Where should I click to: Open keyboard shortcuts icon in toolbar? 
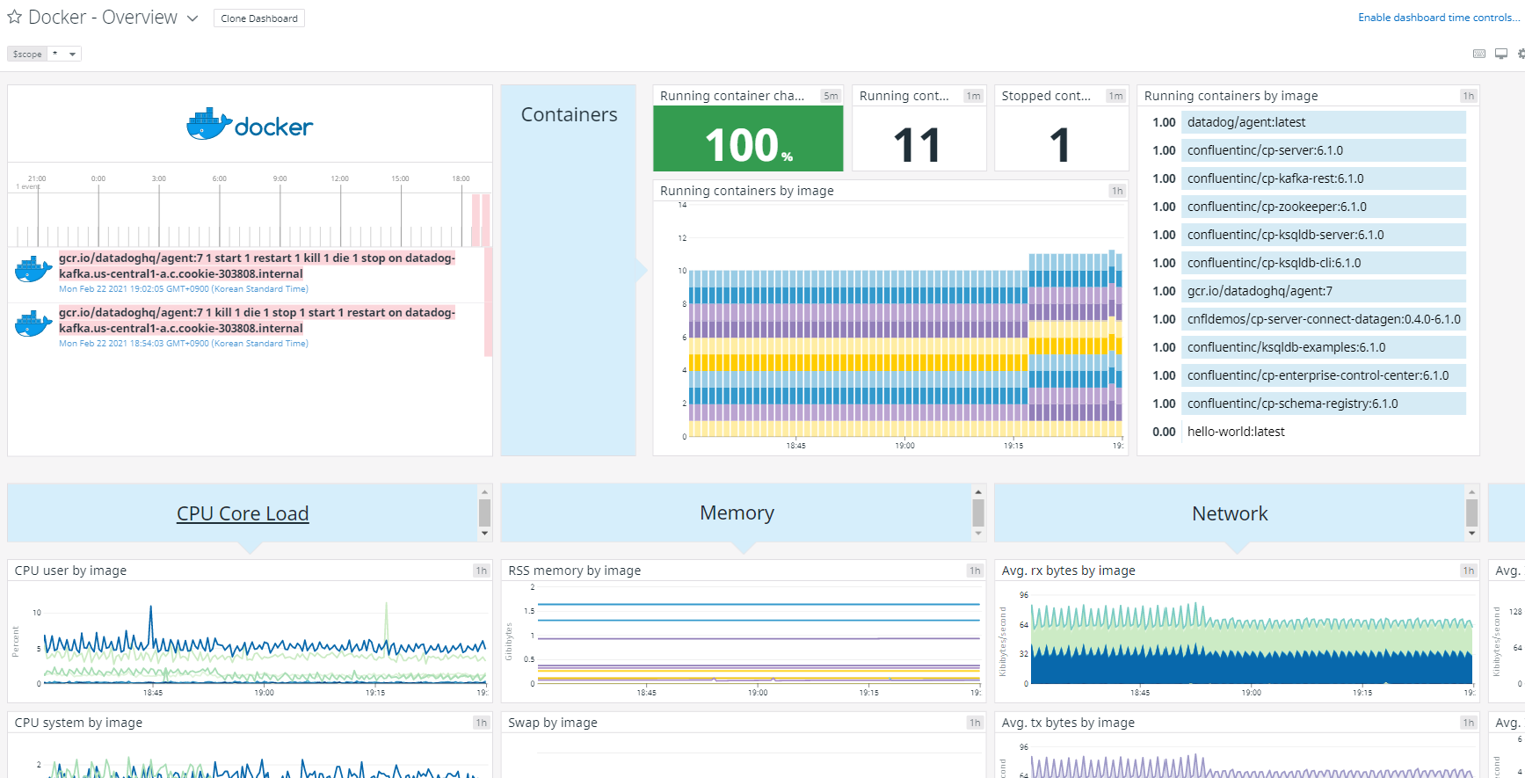1479,54
